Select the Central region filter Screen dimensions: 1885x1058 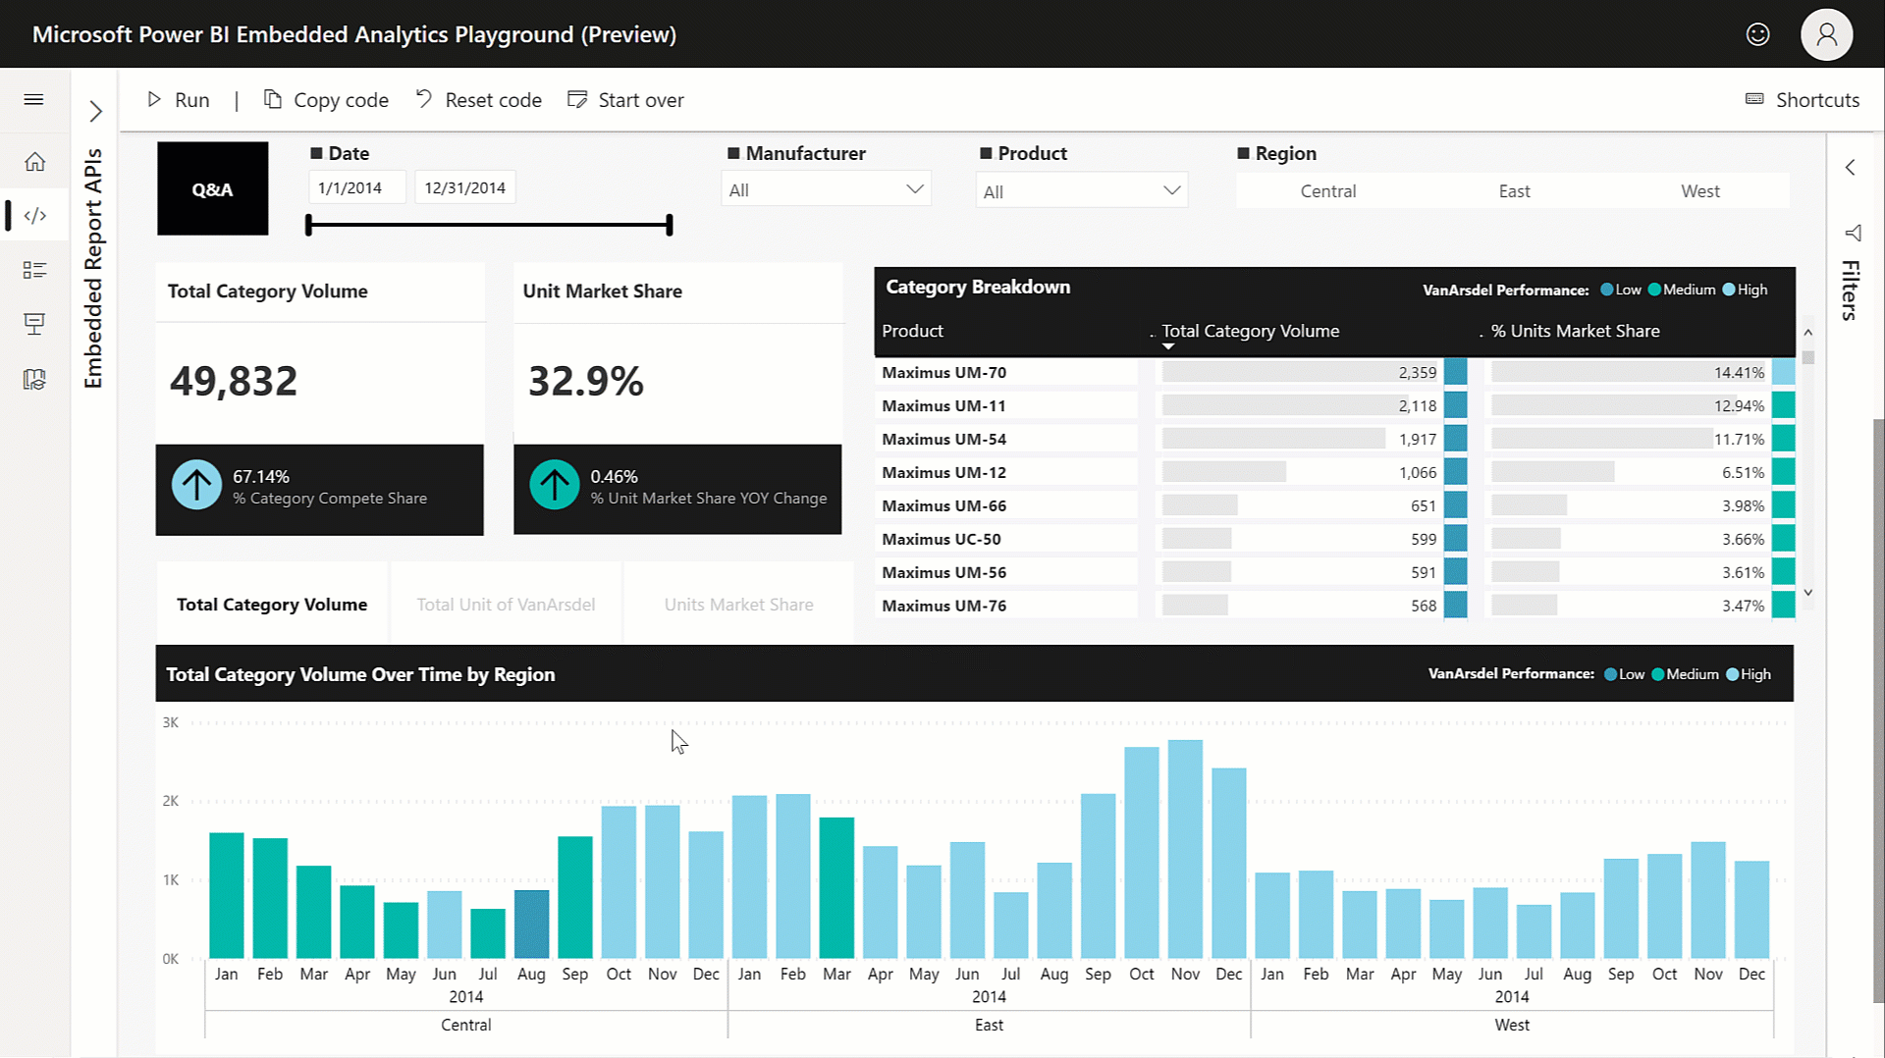pos(1327,190)
